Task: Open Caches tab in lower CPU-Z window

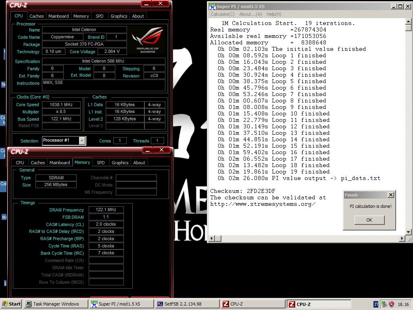Action: click(x=38, y=163)
